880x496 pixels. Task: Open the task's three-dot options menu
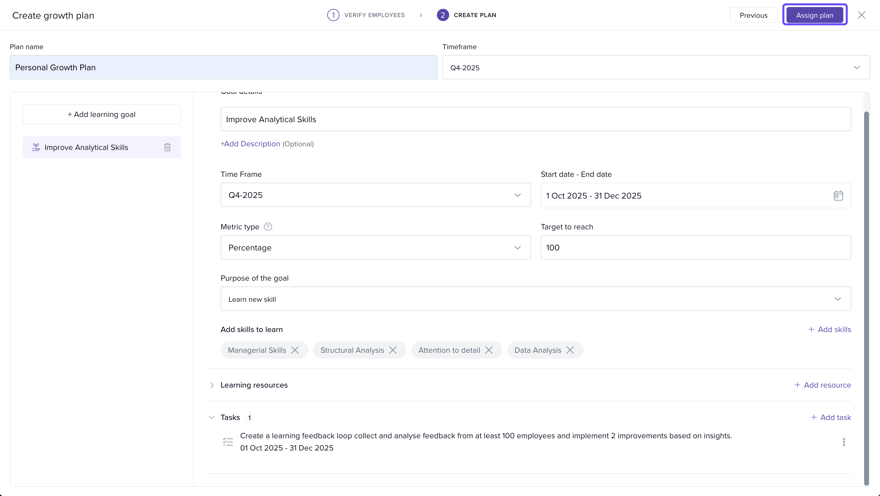(x=843, y=442)
